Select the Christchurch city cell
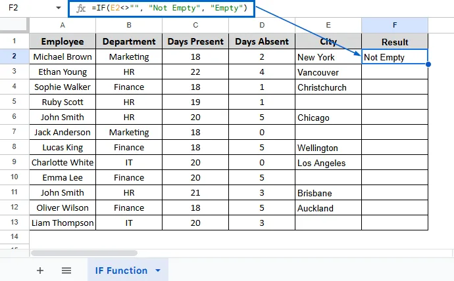 tap(328, 87)
